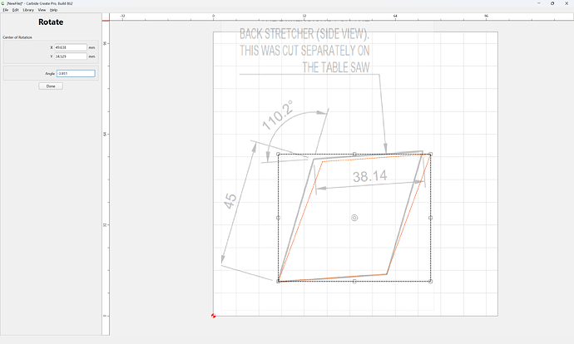Click the 'BACK STRETCHER (SIDE VIEW).' annotation text

pos(304,34)
